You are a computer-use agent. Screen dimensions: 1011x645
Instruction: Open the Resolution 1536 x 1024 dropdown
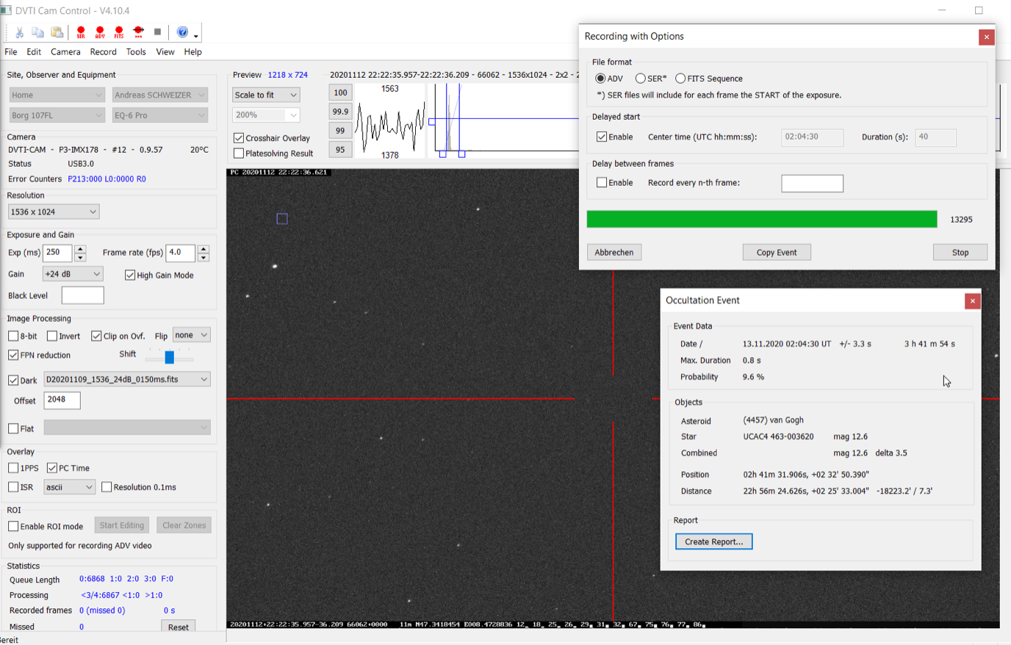click(54, 212)
